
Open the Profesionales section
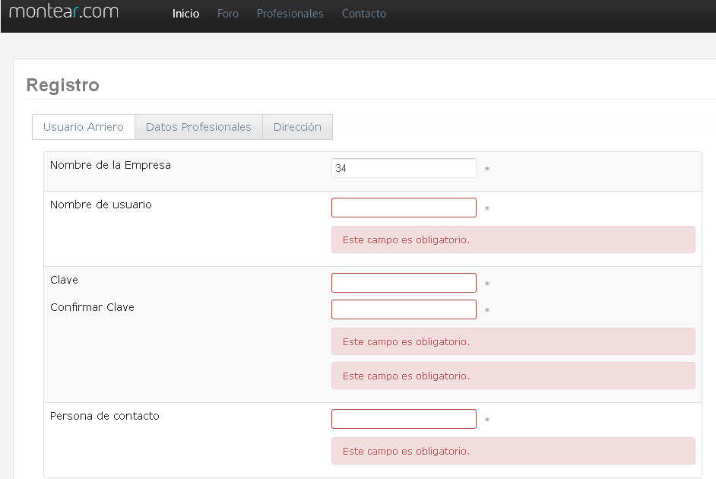[x=290, y=14]
